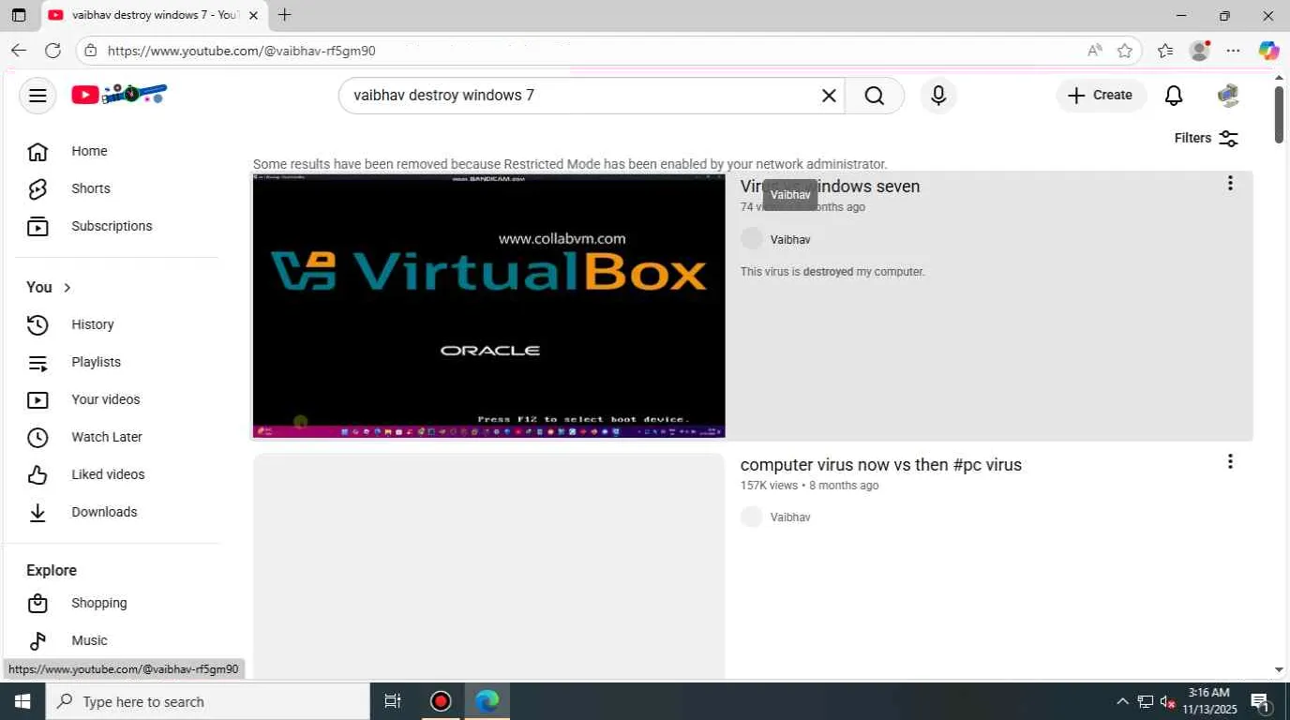Viewport: 1290px width, 720px height.
Task: Open the notifications bell
Action: click(1174, 96)
